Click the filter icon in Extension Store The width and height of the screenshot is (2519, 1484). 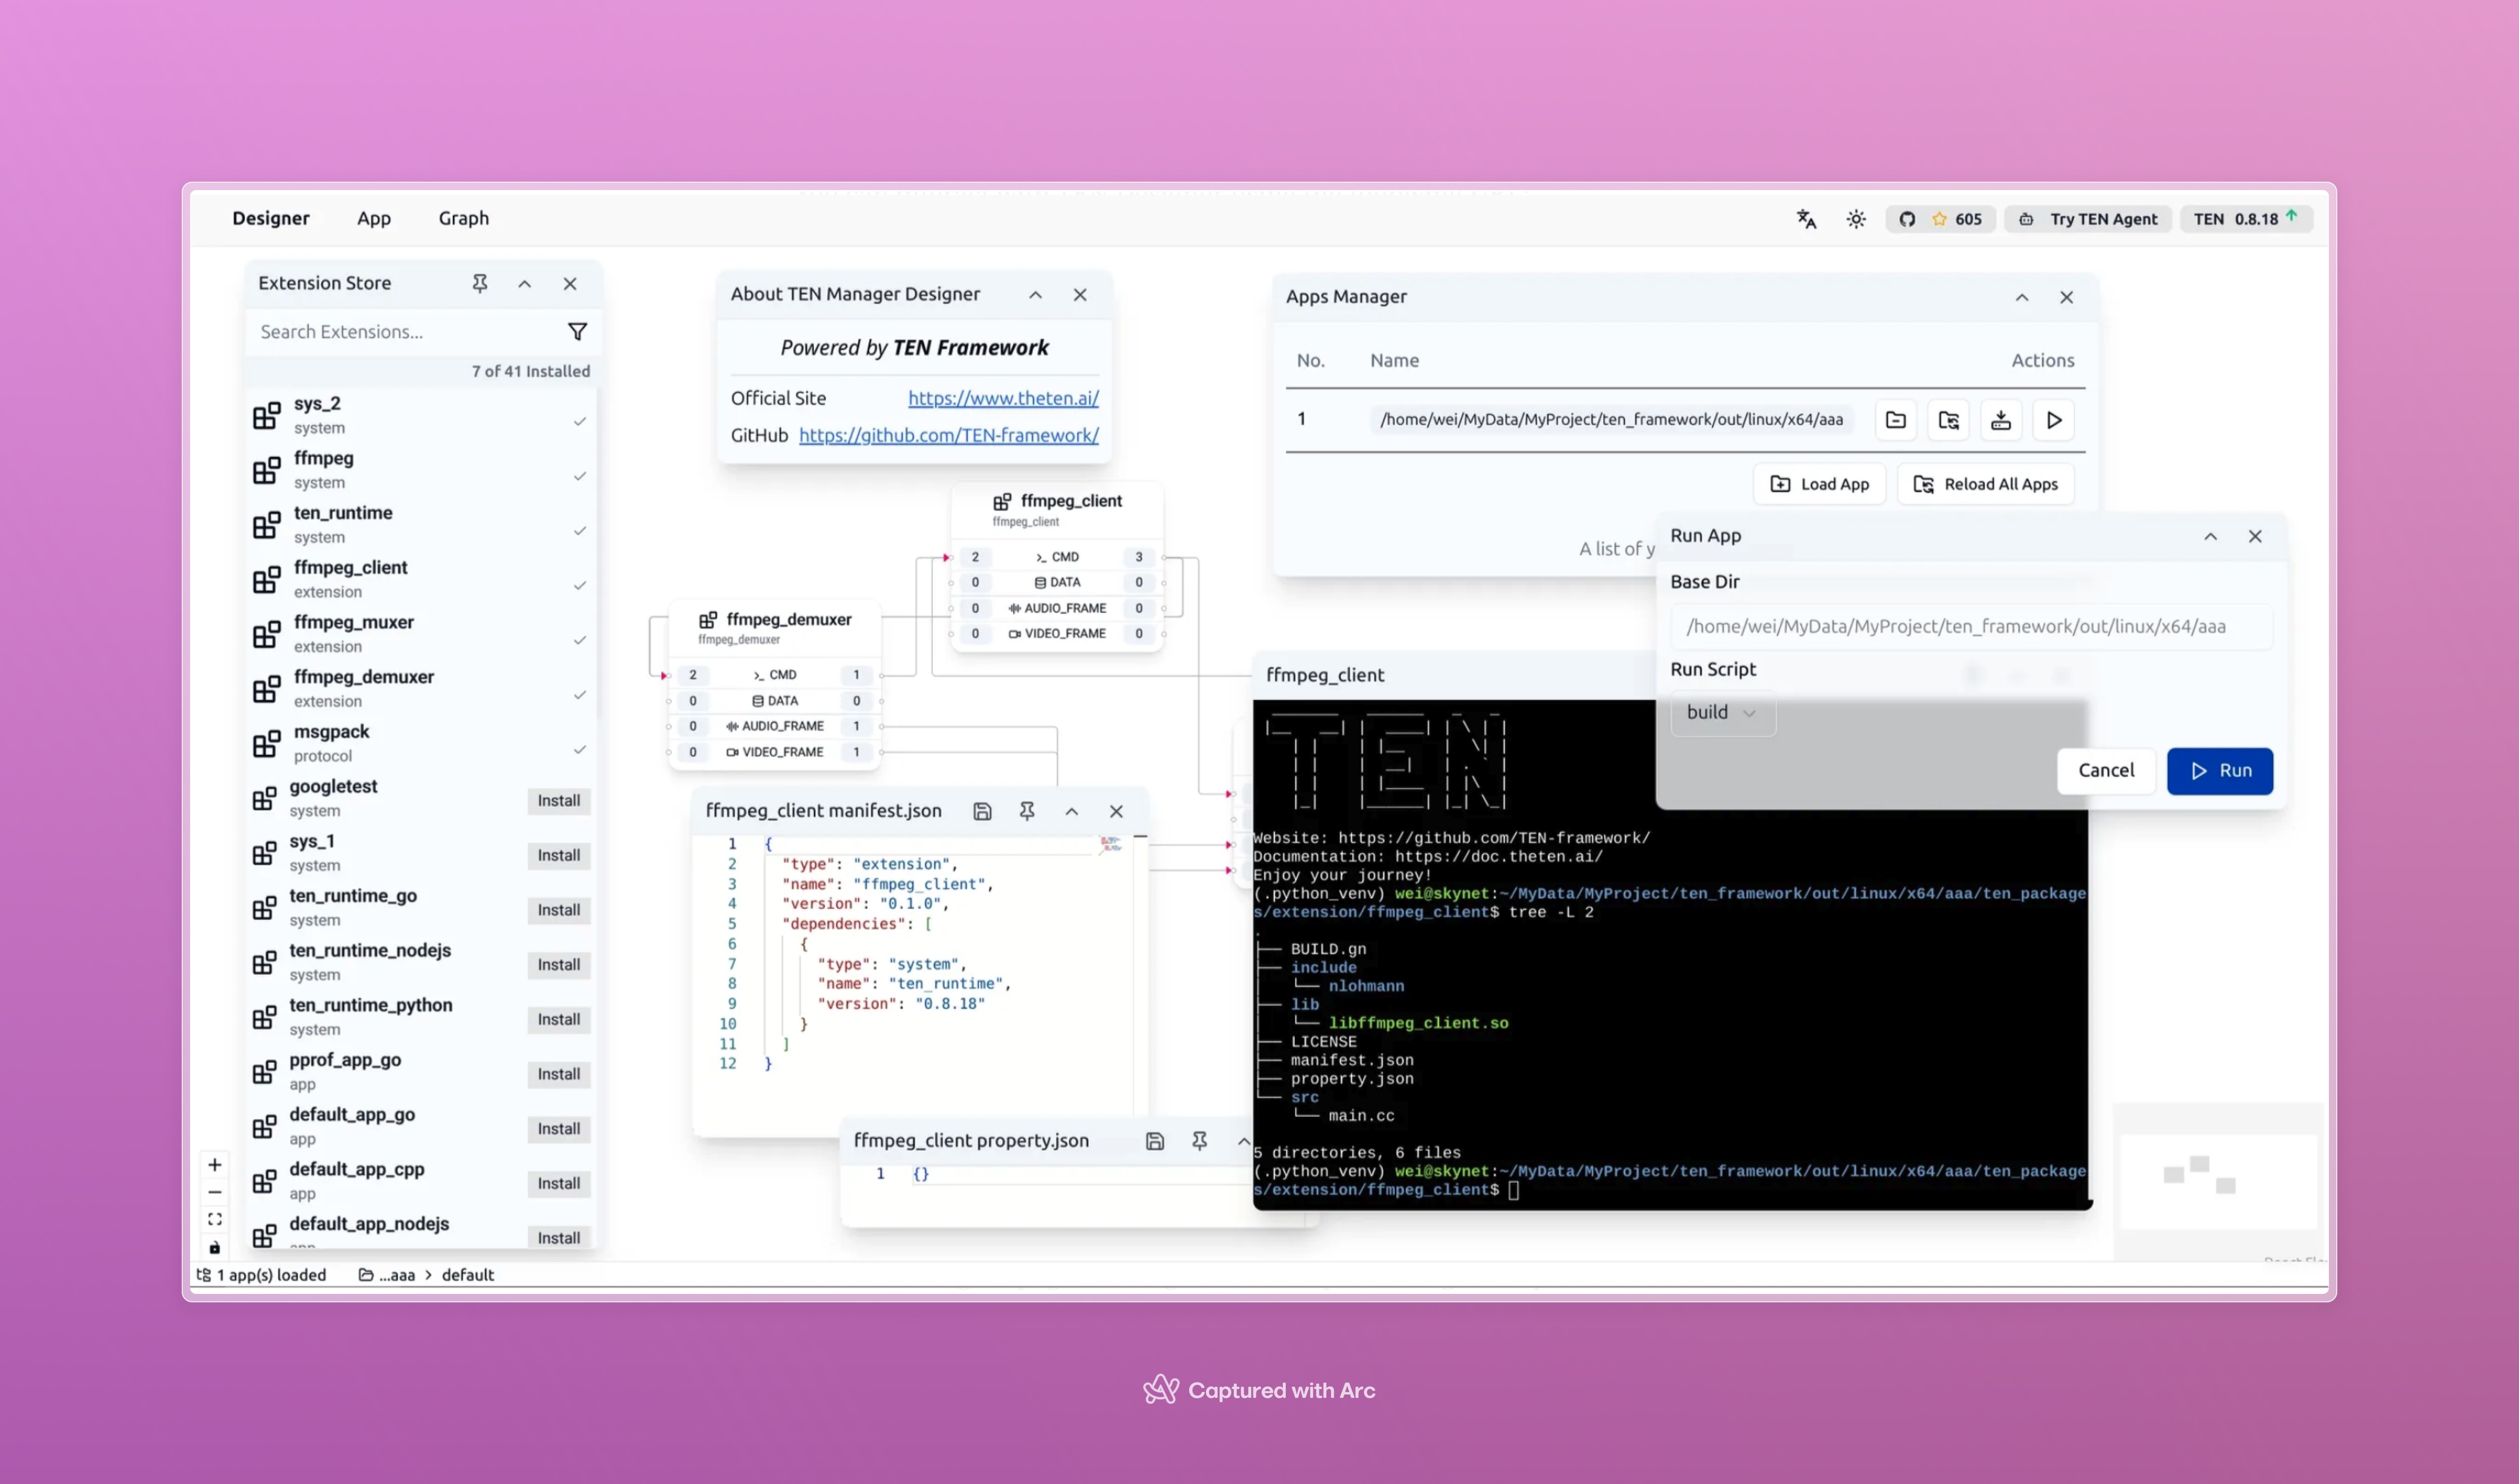click(x=577, y=332)
